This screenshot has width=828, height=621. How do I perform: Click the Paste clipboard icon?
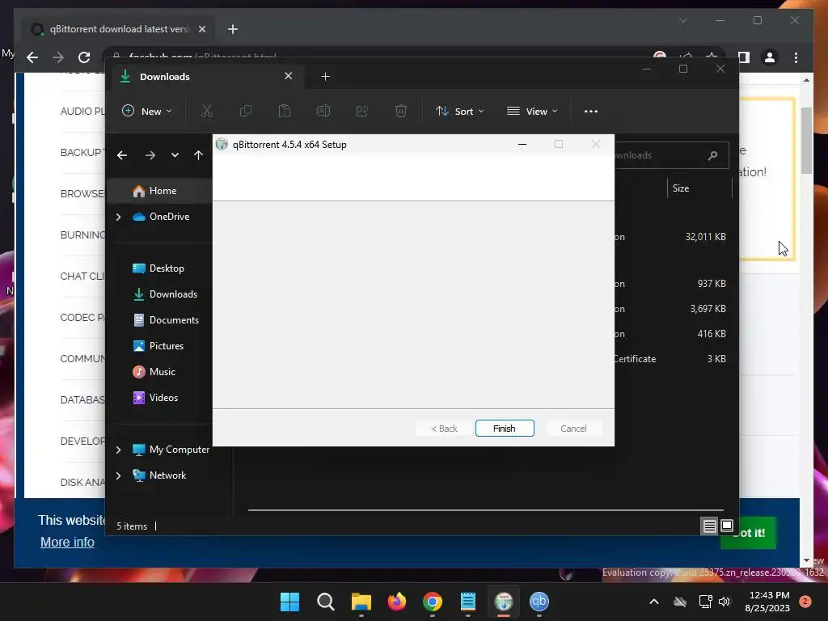pos(285,111)
